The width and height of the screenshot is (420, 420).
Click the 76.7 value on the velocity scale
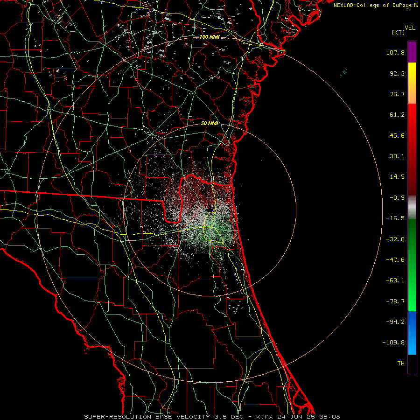pyautogui.click(x=397, y=94)
